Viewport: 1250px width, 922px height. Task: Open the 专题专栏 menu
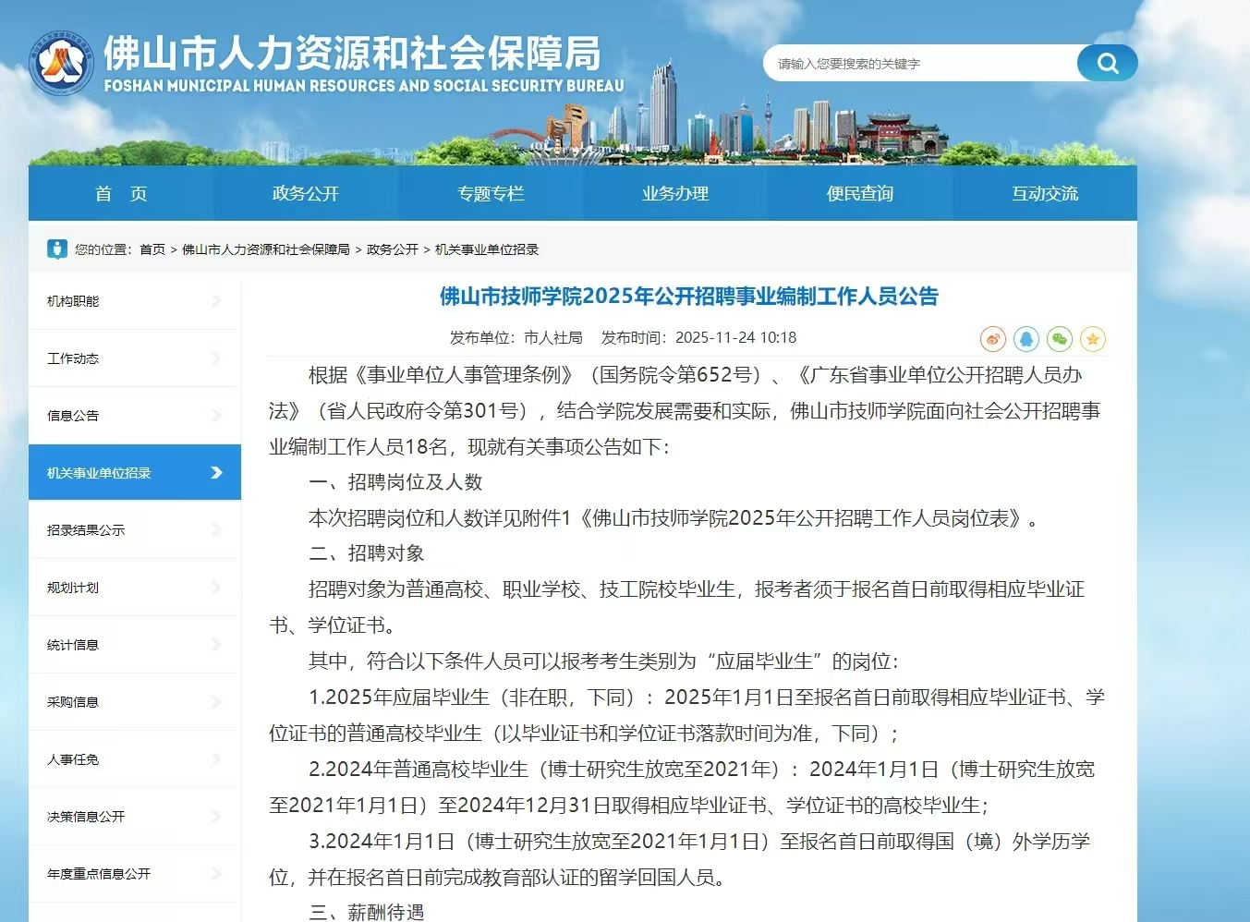click(490, 193)
